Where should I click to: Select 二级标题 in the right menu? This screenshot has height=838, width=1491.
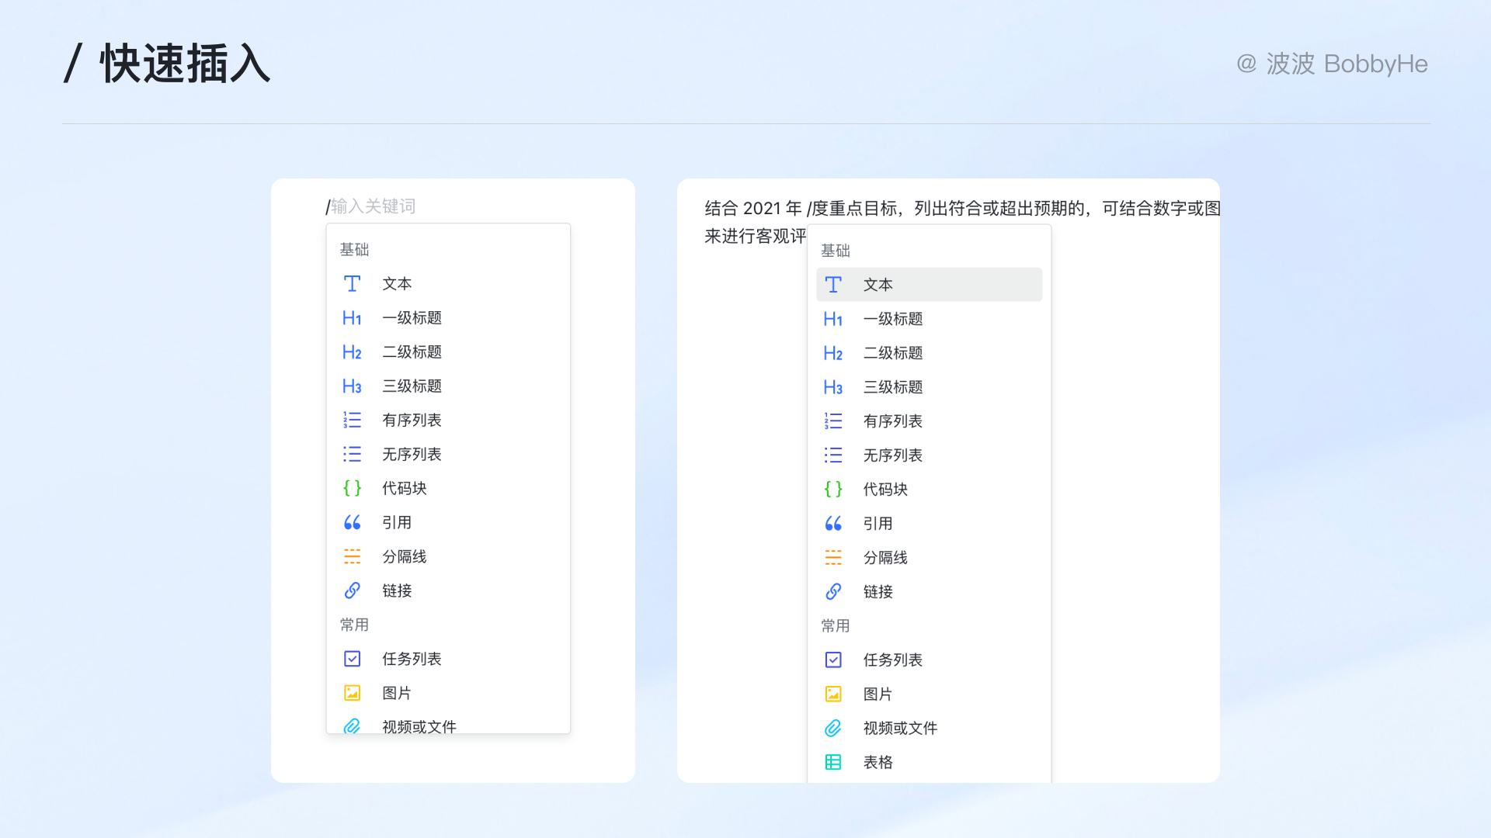pyautogui.click(x=893, y=353)
